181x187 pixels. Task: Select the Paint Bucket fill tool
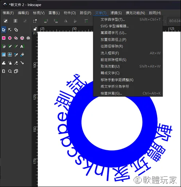click(22, 55)
